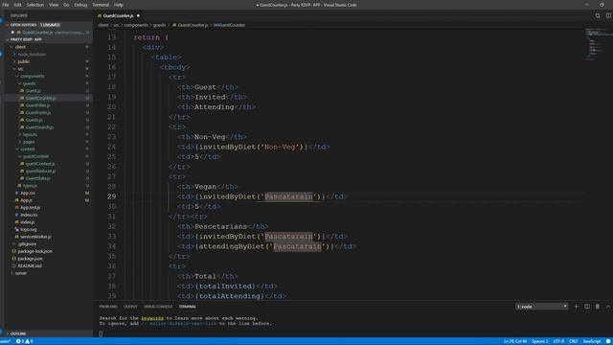The height and width of the screenshot is (345, 613).
Task: Select the GuestCounter.js editor tab
Action: pyautogui.click(x=119, y=15)
